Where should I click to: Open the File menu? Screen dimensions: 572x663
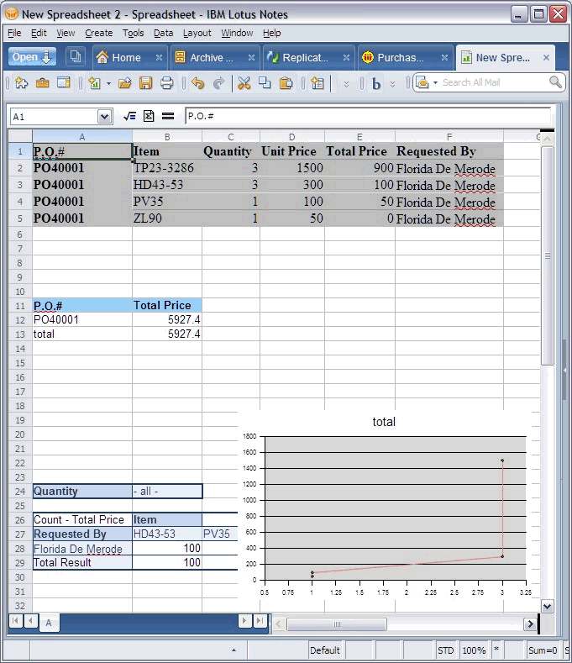click(x=14, y=33)
